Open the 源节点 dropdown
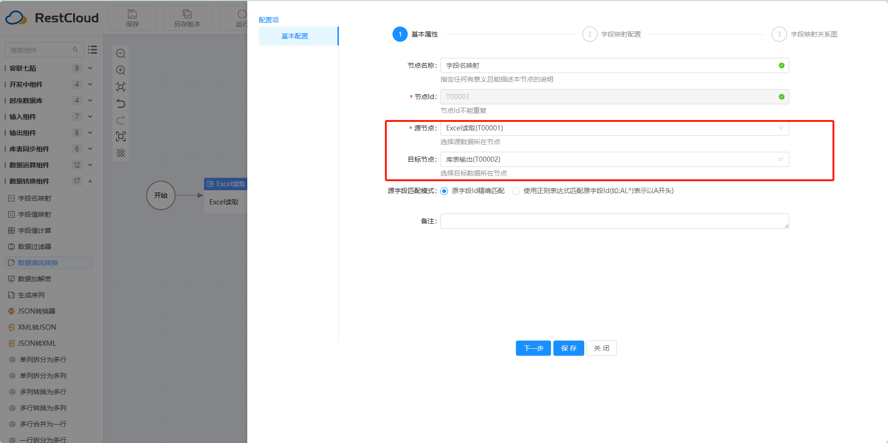 point(615,128)
